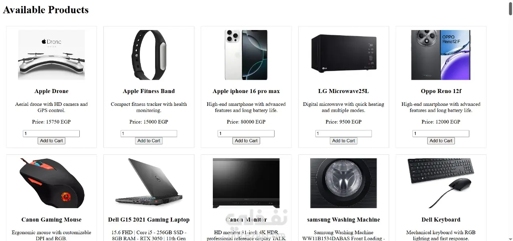Image resolution: width=513 pixels, height=241 pixels.
Task: Add Oppo Reno 12f to cart
Action: click(441, 141)
